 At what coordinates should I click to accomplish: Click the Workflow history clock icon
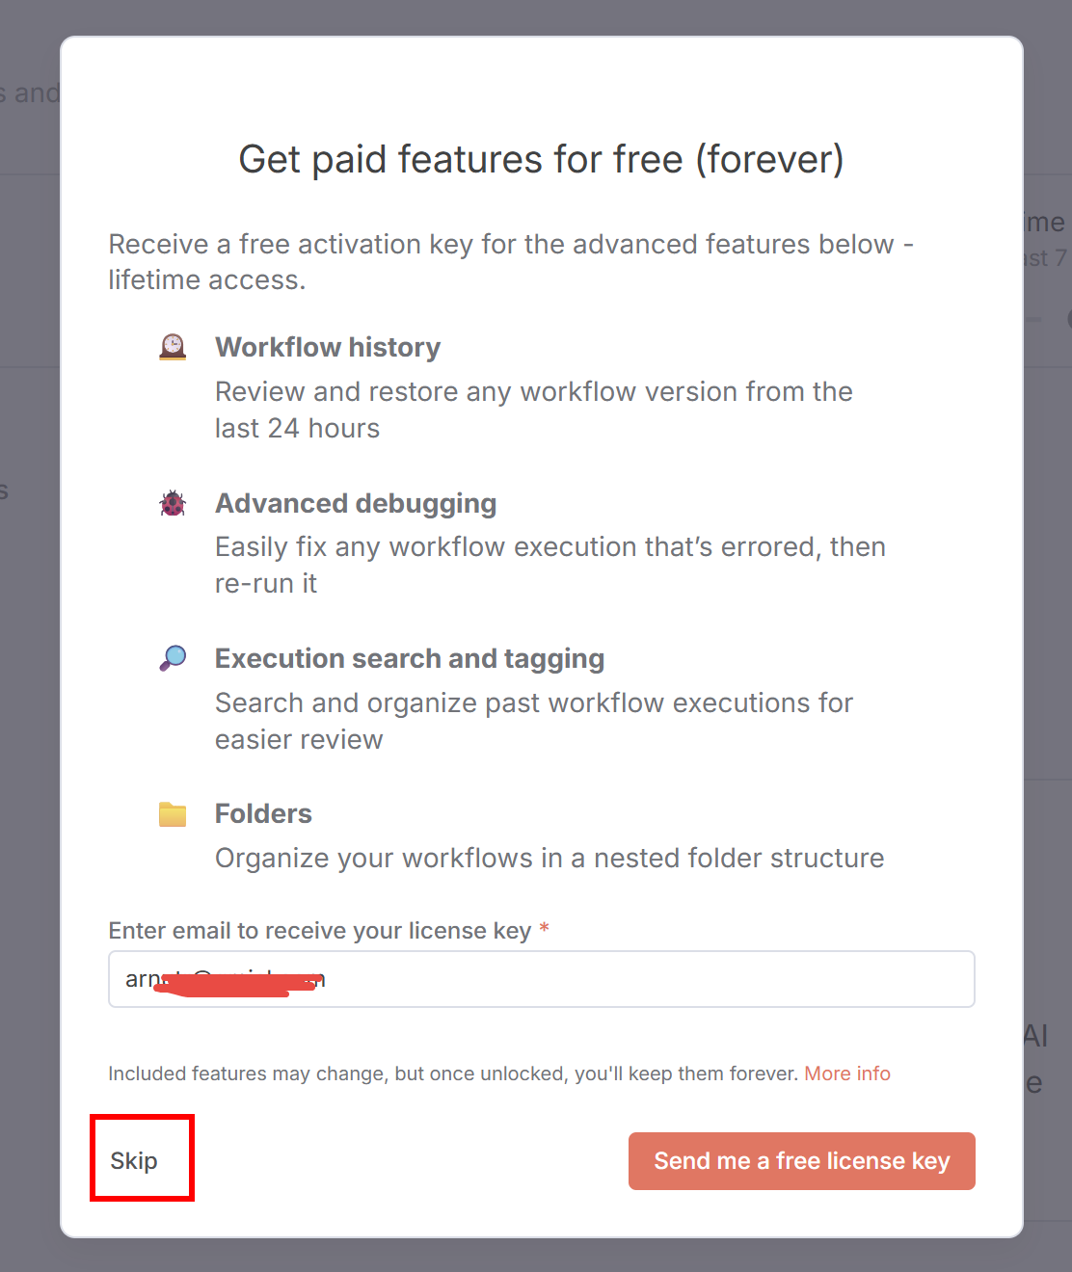coord(173,347)
